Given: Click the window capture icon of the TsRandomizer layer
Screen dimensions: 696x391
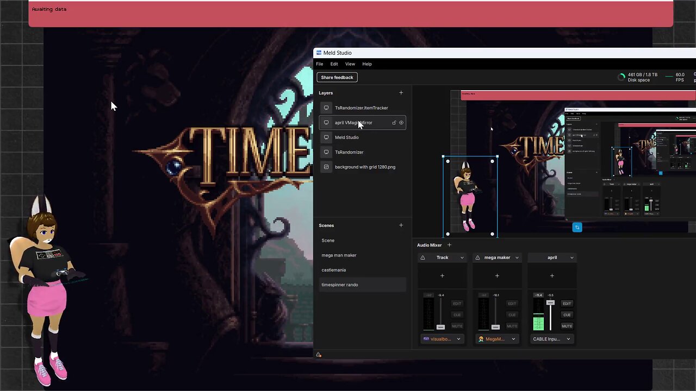Looking at the screenshot, I should pos(326,152).
